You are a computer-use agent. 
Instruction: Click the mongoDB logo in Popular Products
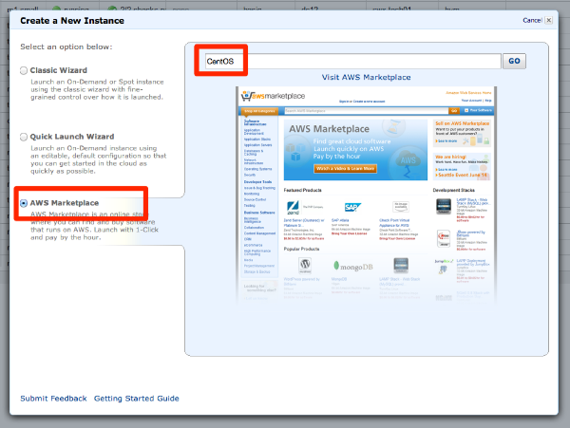[x=353, y=267]
